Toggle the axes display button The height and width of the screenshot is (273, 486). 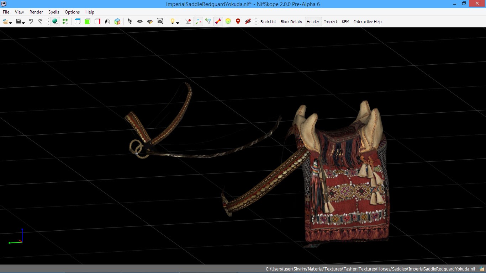point(198,21)
